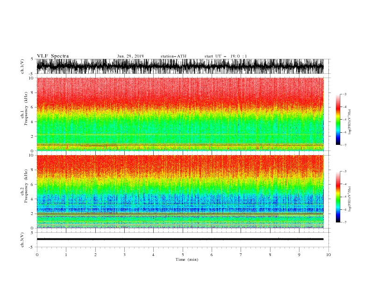Viewport: 370px width, 286px height.
Task: Click the "4" kHz tick on ch.2 axis
Action: (33, 199)
